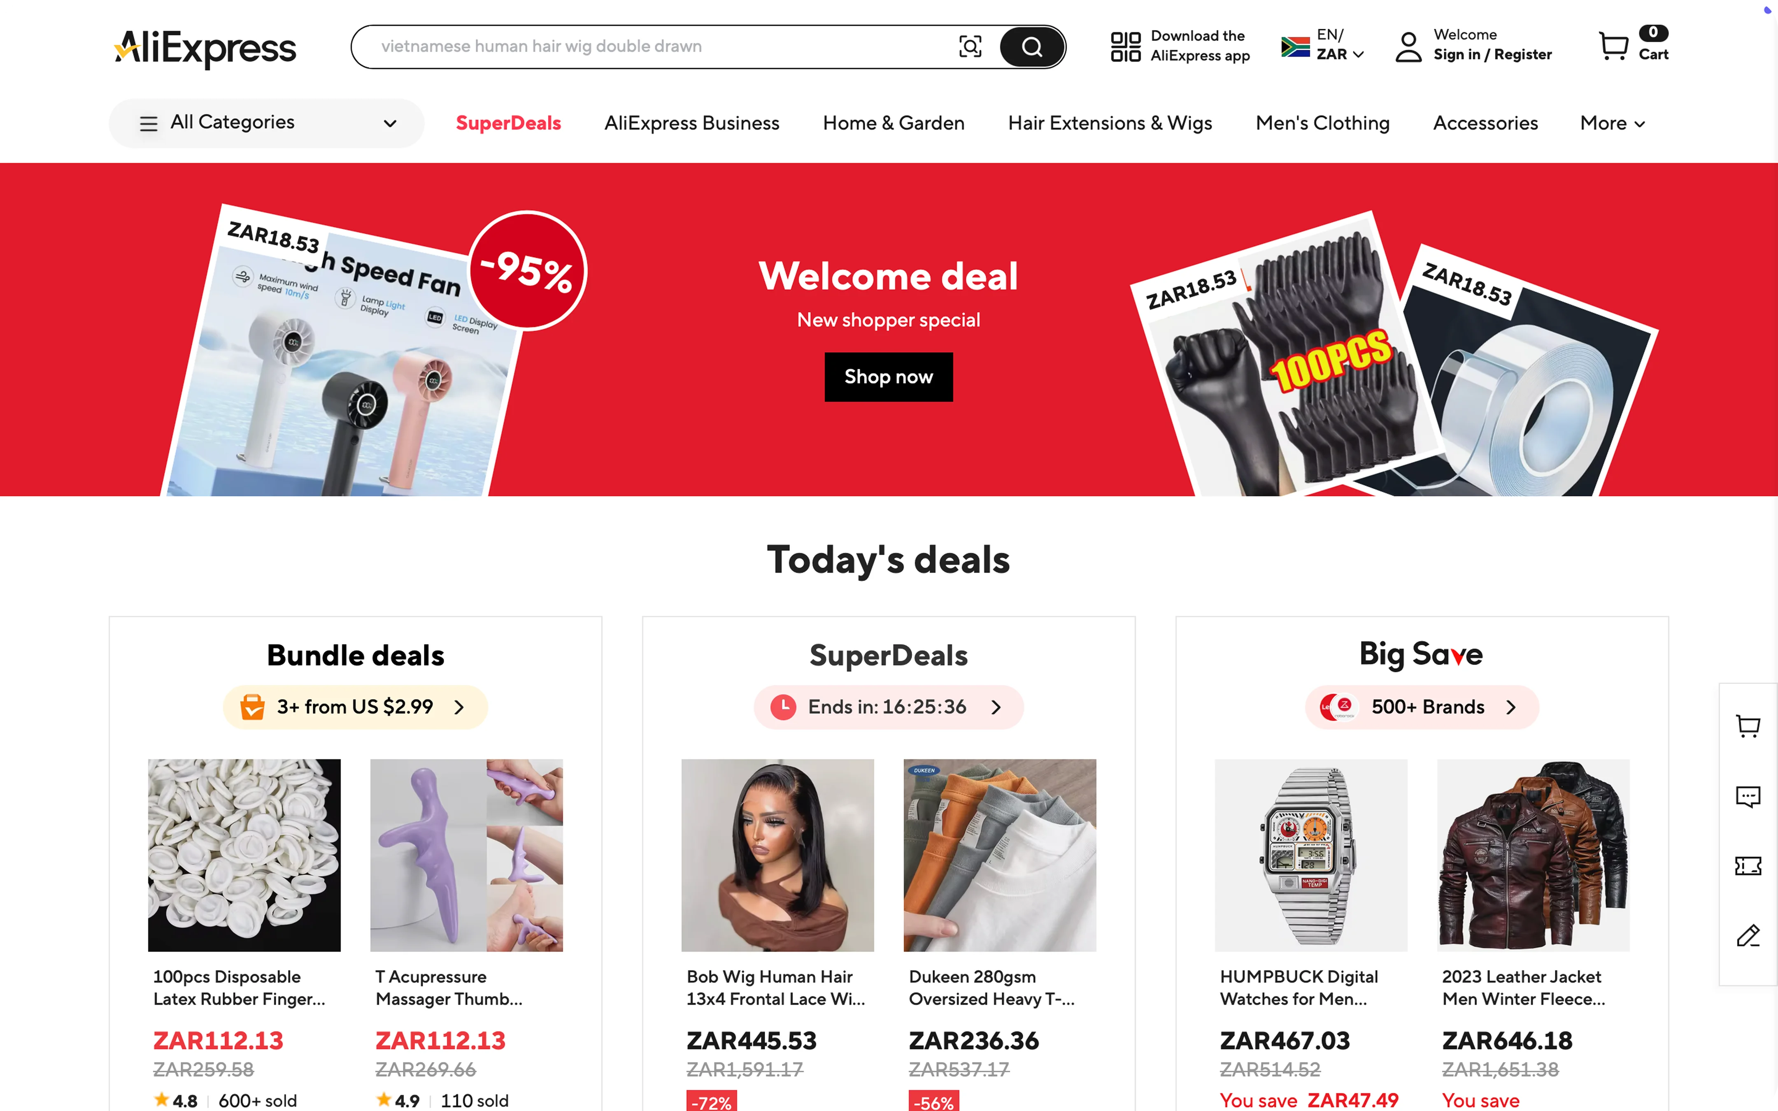Open the Bob Wig Human Hair thumbnail
1778x1111 pixels.
(x=777, y=855)
